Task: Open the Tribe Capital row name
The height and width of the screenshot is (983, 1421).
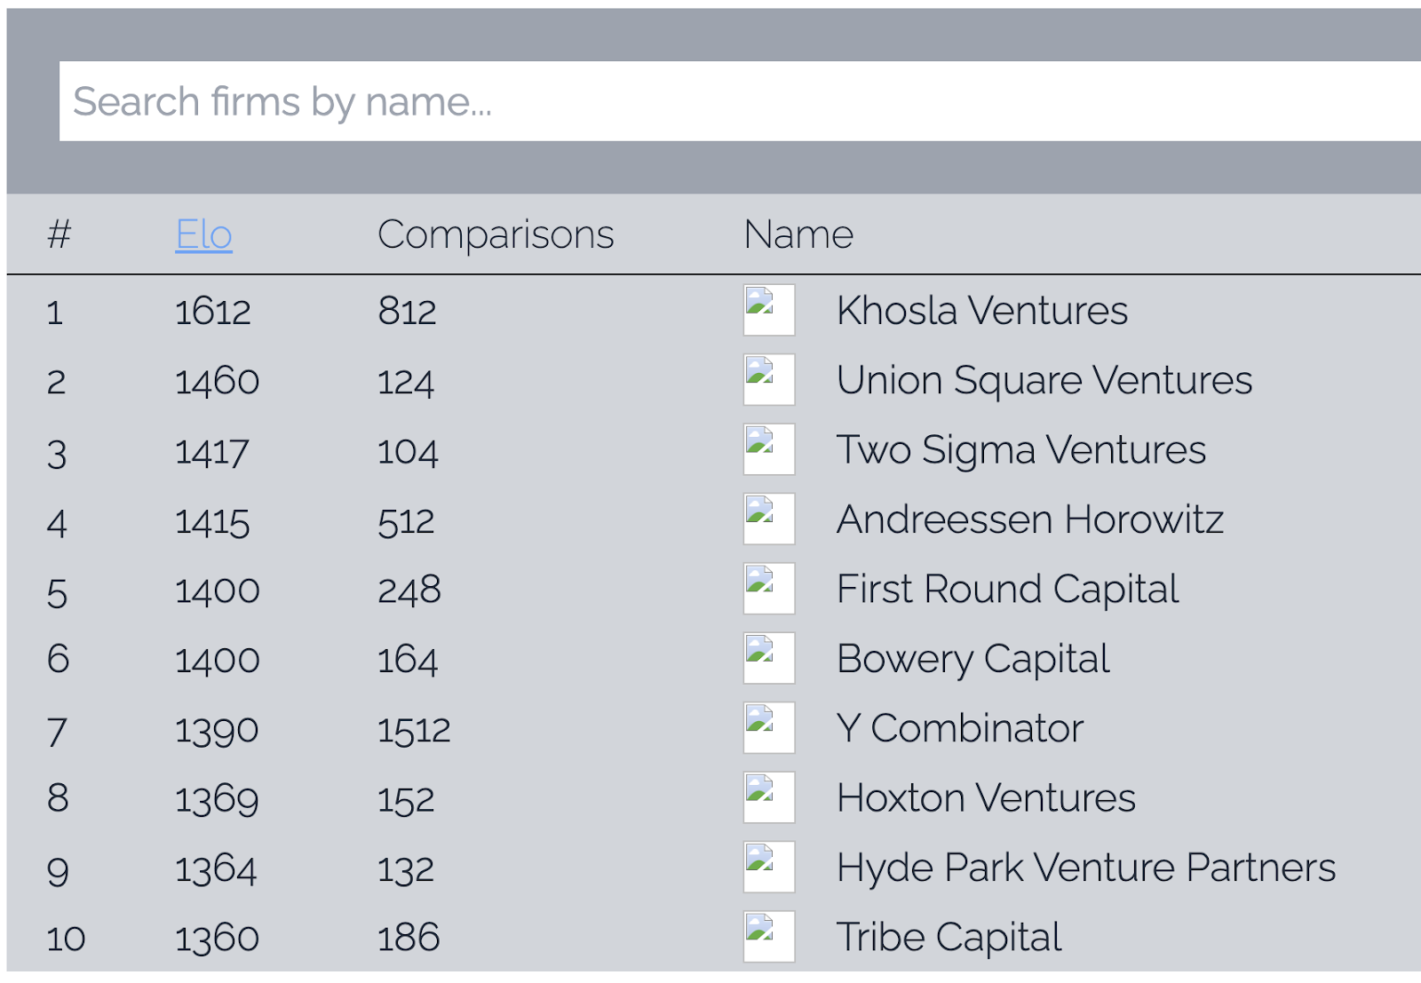Action: pyautogui.click(x=949, y=937)
